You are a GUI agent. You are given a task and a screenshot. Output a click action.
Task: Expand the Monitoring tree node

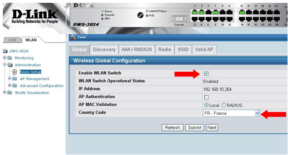[5, 58]
